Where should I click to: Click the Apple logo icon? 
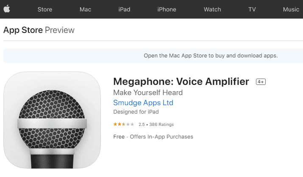pyautogui.click(x=7, y=9)
